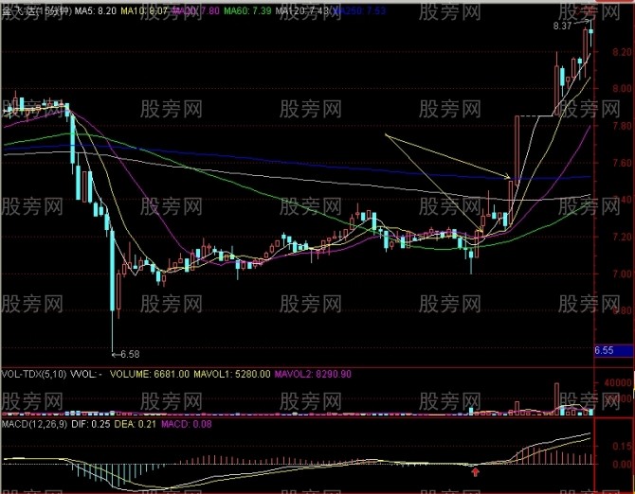Select the MAVOL2: 8290.90 reading
The width and height of the screenshot is (635, 494).
[313, 374]
